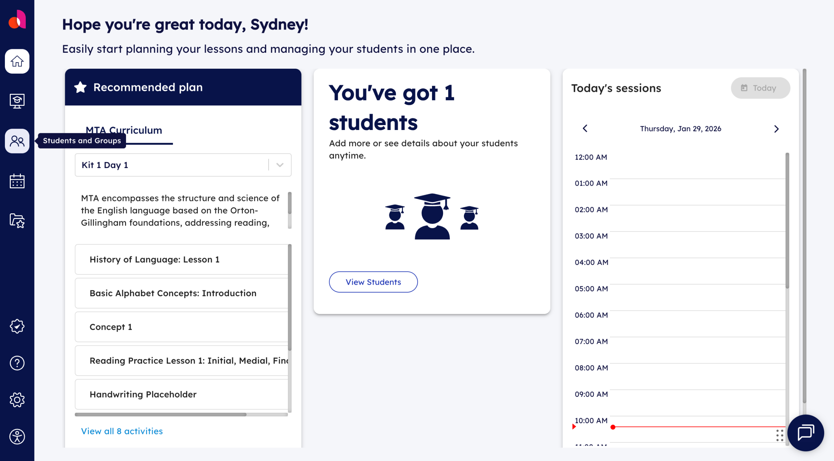Open View all 8 activities link
The height and width of the screenshot is (461, 834).
122,431
